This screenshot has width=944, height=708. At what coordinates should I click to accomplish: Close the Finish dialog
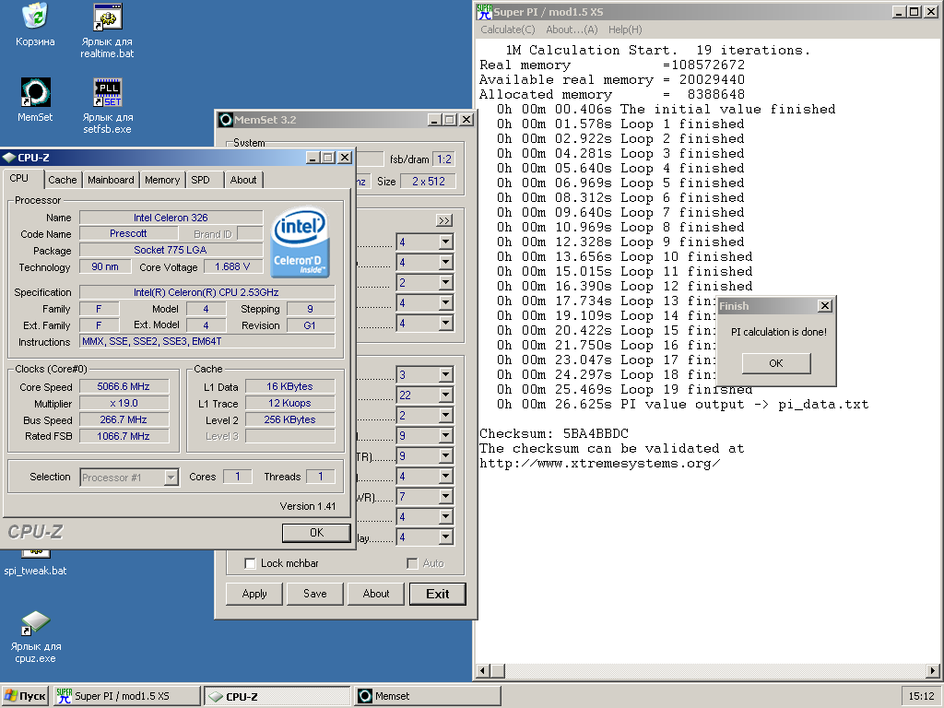pos(825,306)
